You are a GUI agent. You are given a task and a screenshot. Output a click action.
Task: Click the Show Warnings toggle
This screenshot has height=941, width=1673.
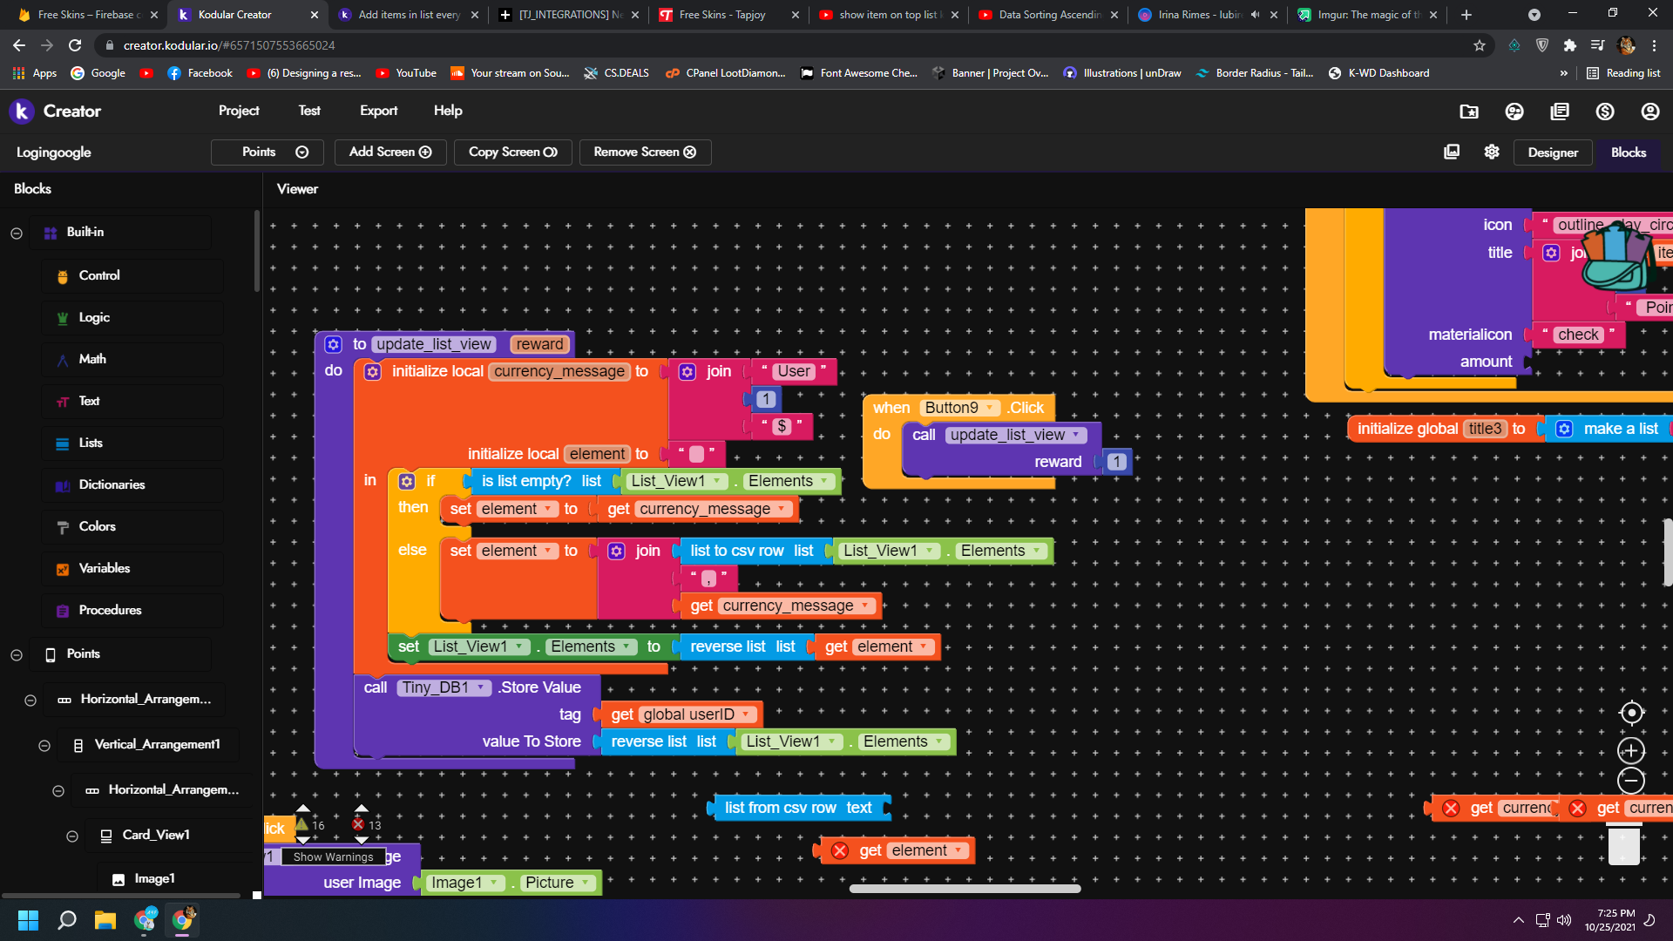(333, 856)
